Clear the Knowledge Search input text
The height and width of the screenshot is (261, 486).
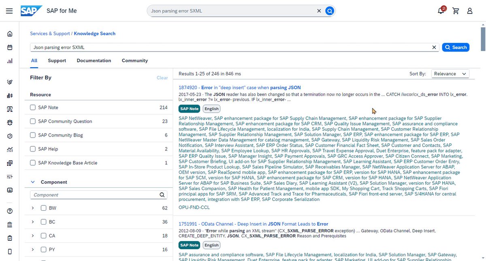pyautogui.click(x=434, y=47)
